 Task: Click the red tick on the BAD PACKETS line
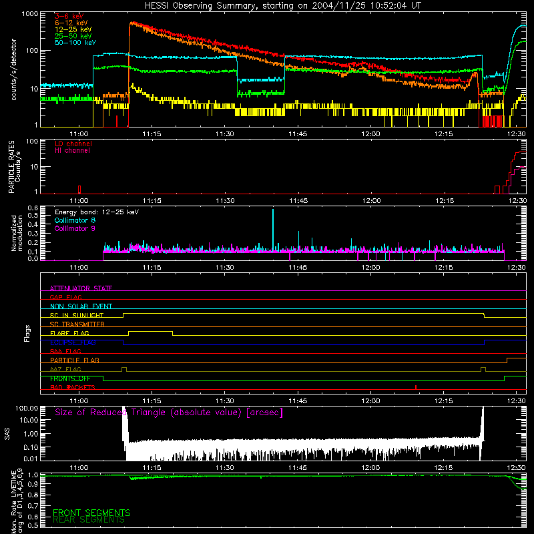(416, 387)
